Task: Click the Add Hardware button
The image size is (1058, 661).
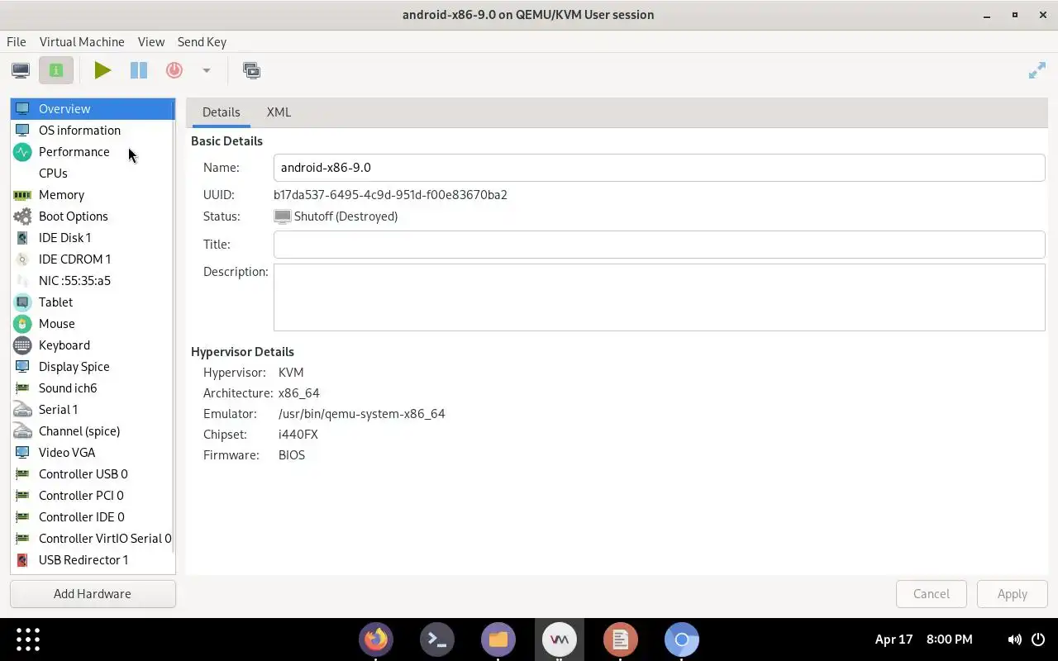Action: [x=93, y=593]
